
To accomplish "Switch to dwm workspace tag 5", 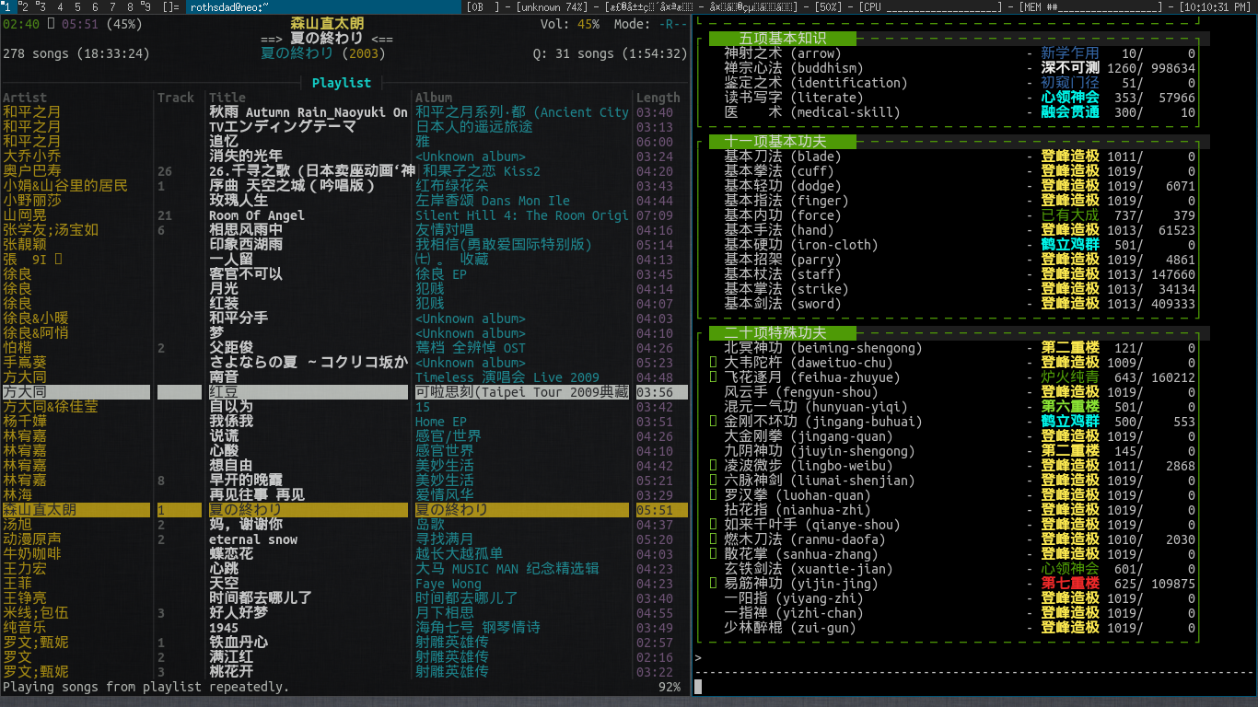I will [x=78, y=7].
